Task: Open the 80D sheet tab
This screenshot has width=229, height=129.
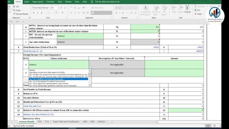Action: click(x=85, y=122)
